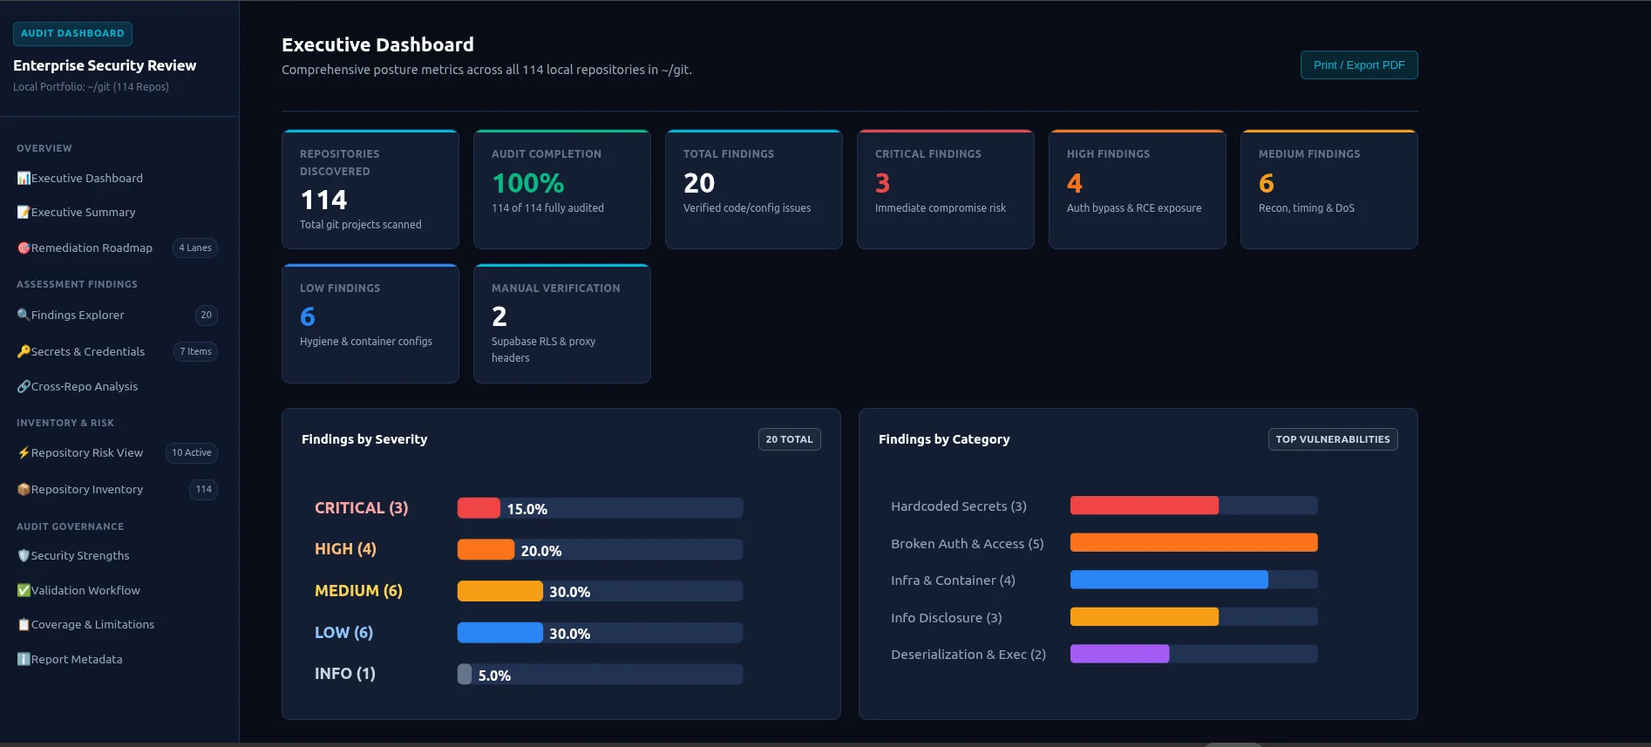The height and width of the screenshot is (747, 1651).
Task: Click the CRITICAL (3) severity label
Action: click(361, 508)
